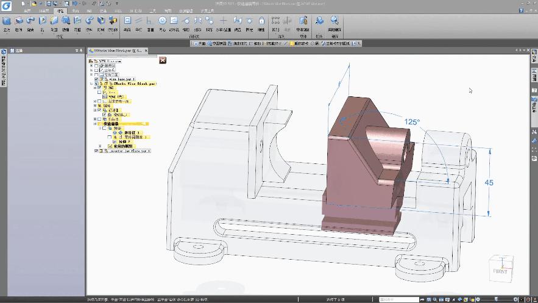Collapse the SWorks Vise Block.par node
The image size is (538, 303).
[91, 84]
